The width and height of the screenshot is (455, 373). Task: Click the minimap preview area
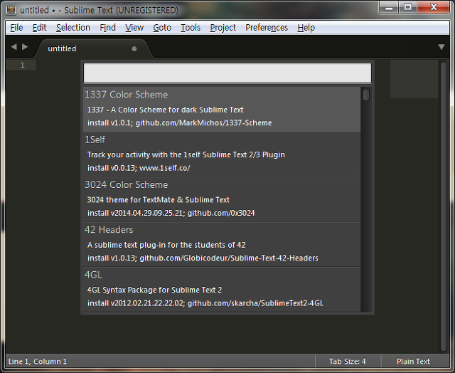(414, 79)
